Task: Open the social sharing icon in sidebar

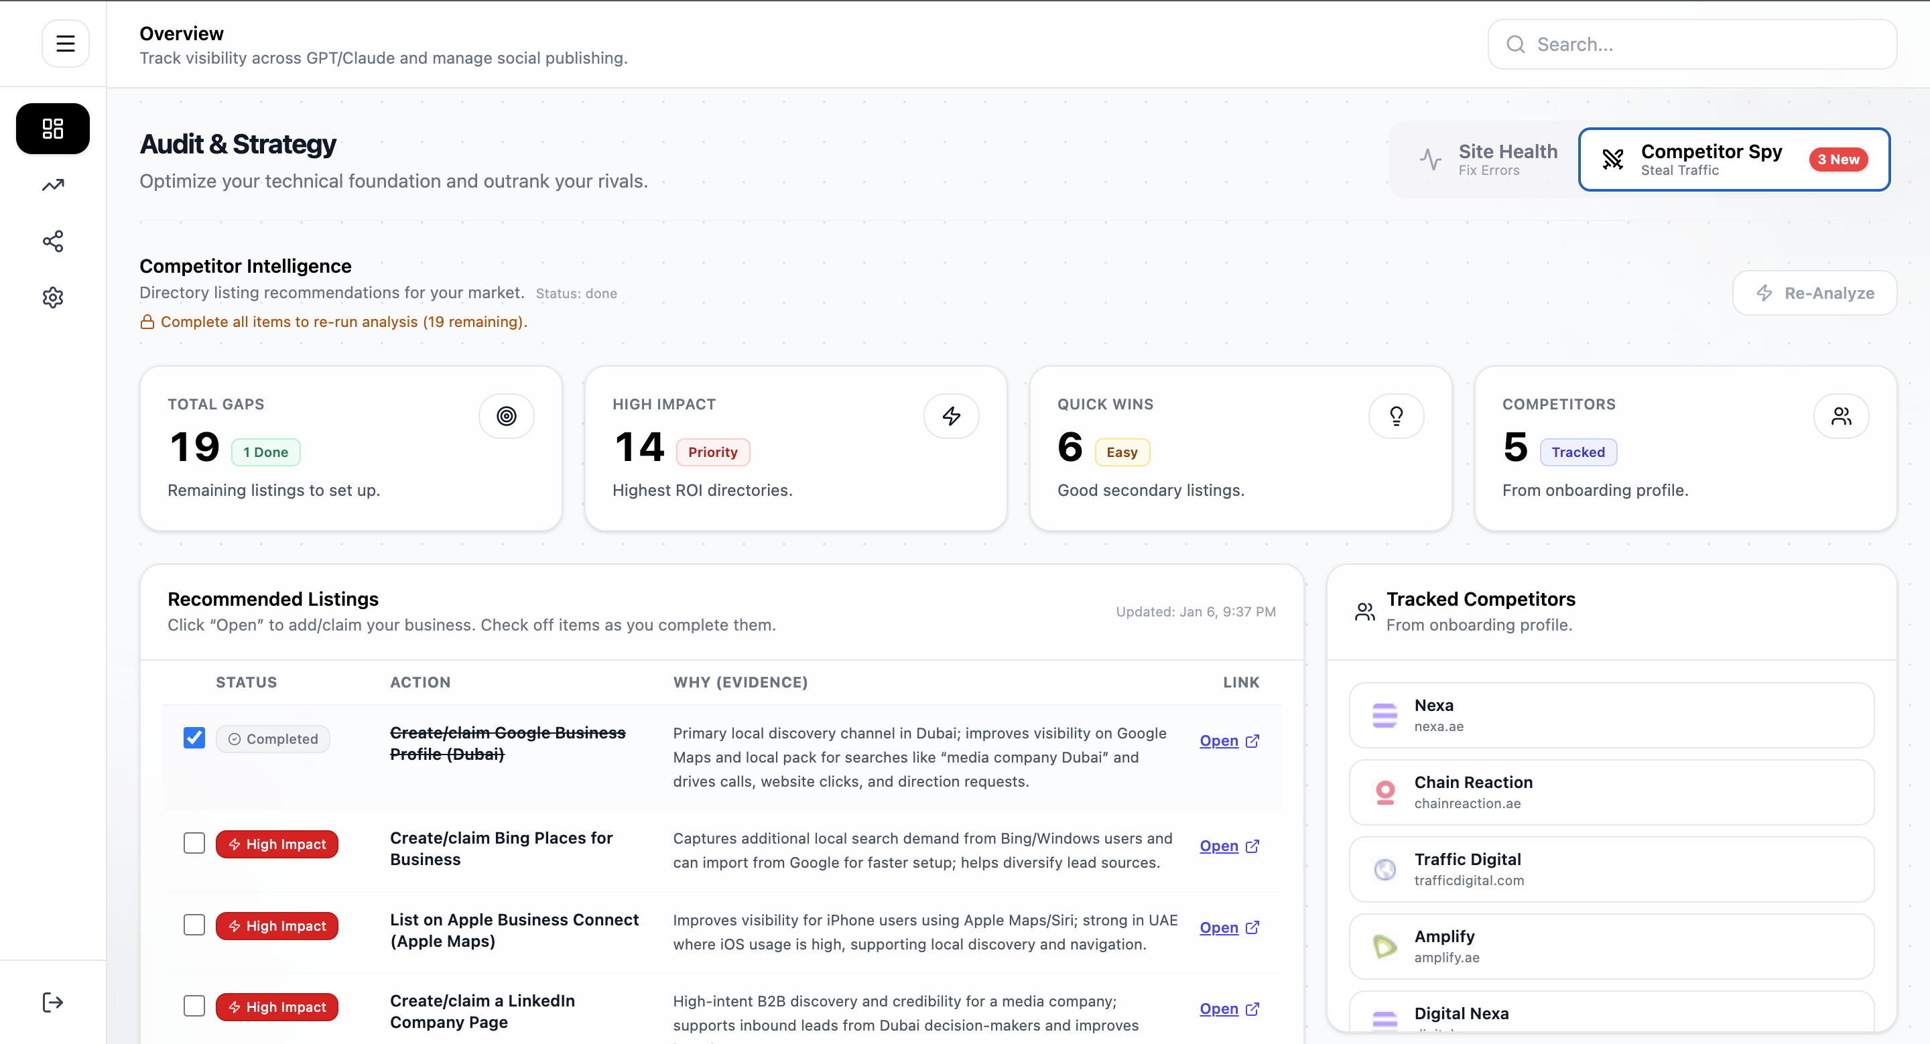Action: (x=52, y=241)
